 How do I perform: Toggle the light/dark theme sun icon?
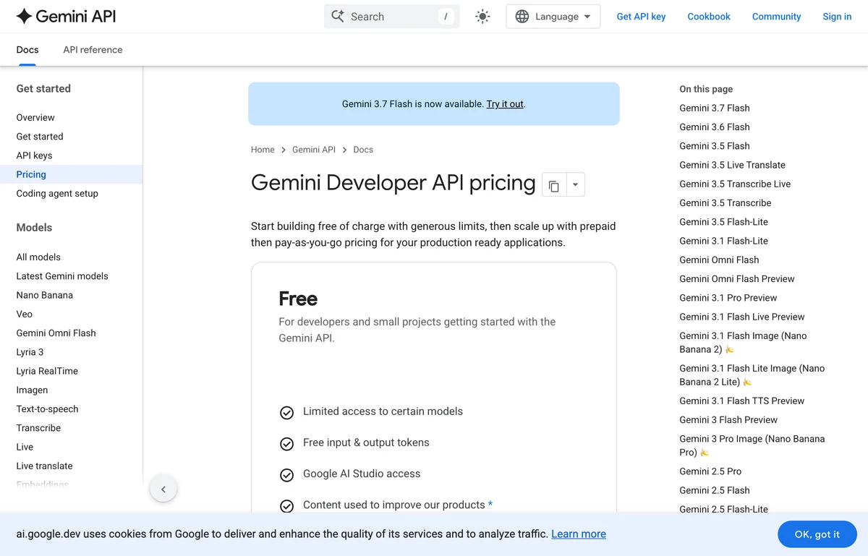[x=482, y=17]
